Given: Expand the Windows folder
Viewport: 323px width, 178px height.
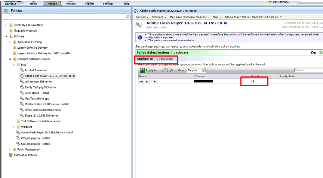Looking at the screenshot, I should click(x=13, y=127).
